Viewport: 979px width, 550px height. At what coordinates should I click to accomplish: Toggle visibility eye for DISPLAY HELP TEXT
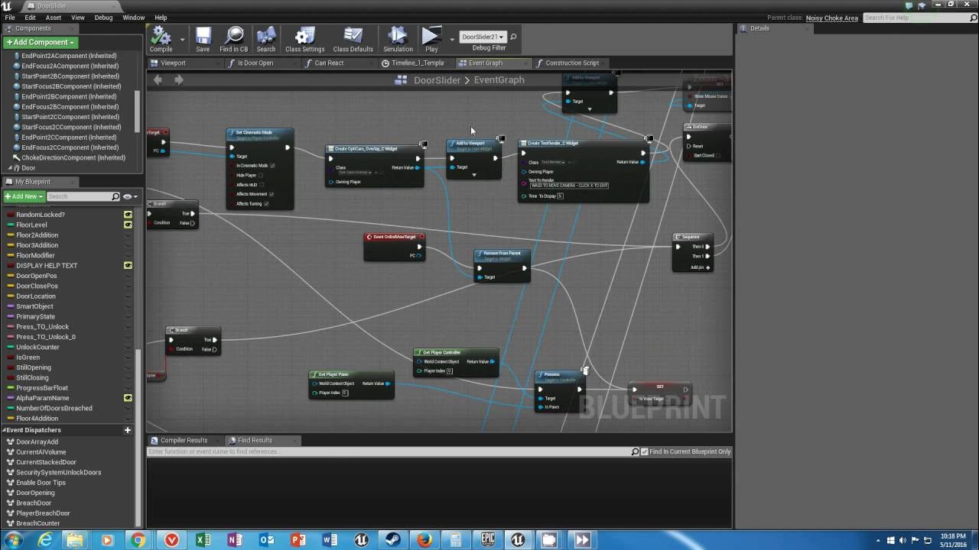[128, 265]
